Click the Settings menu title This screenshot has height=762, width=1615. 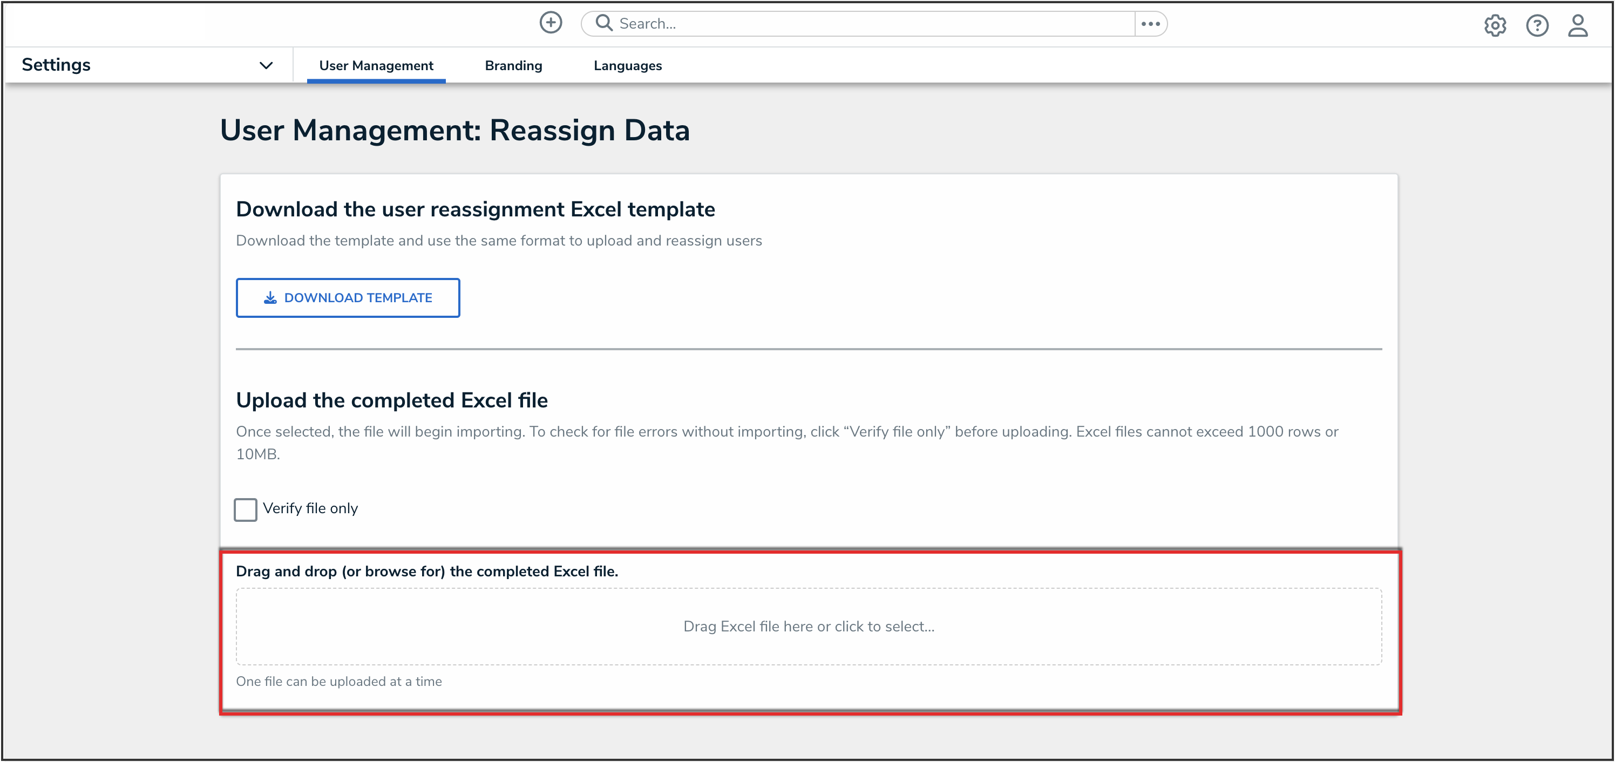[x=57, y=65]
